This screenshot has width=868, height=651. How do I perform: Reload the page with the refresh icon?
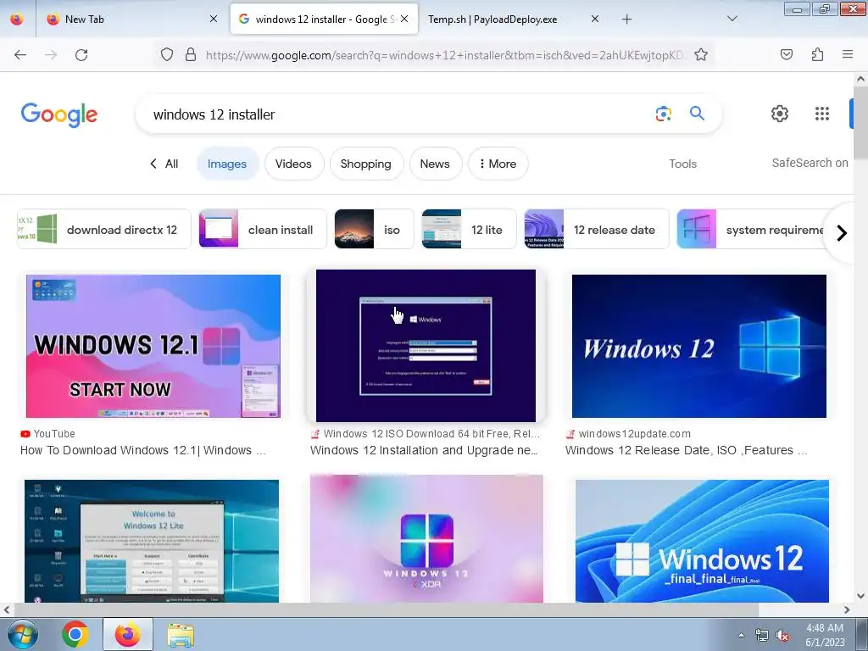[x=81, y=55]
